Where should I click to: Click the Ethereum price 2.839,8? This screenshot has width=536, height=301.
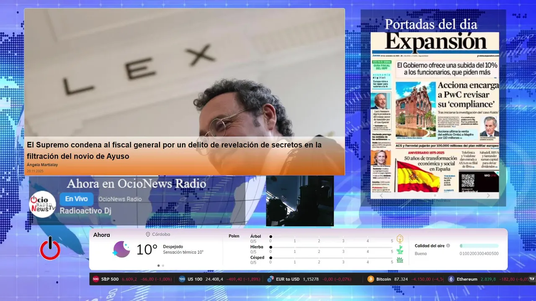[488, 279]
